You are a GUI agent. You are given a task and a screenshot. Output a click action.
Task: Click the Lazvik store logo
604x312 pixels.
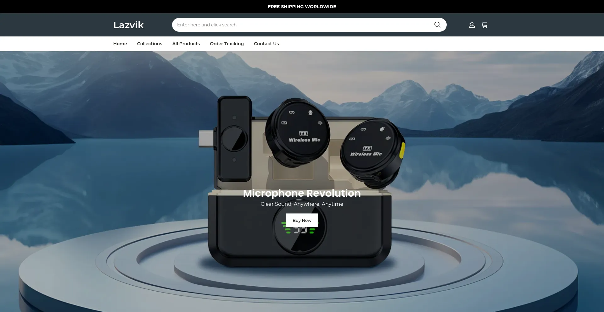tap(128, 25)
